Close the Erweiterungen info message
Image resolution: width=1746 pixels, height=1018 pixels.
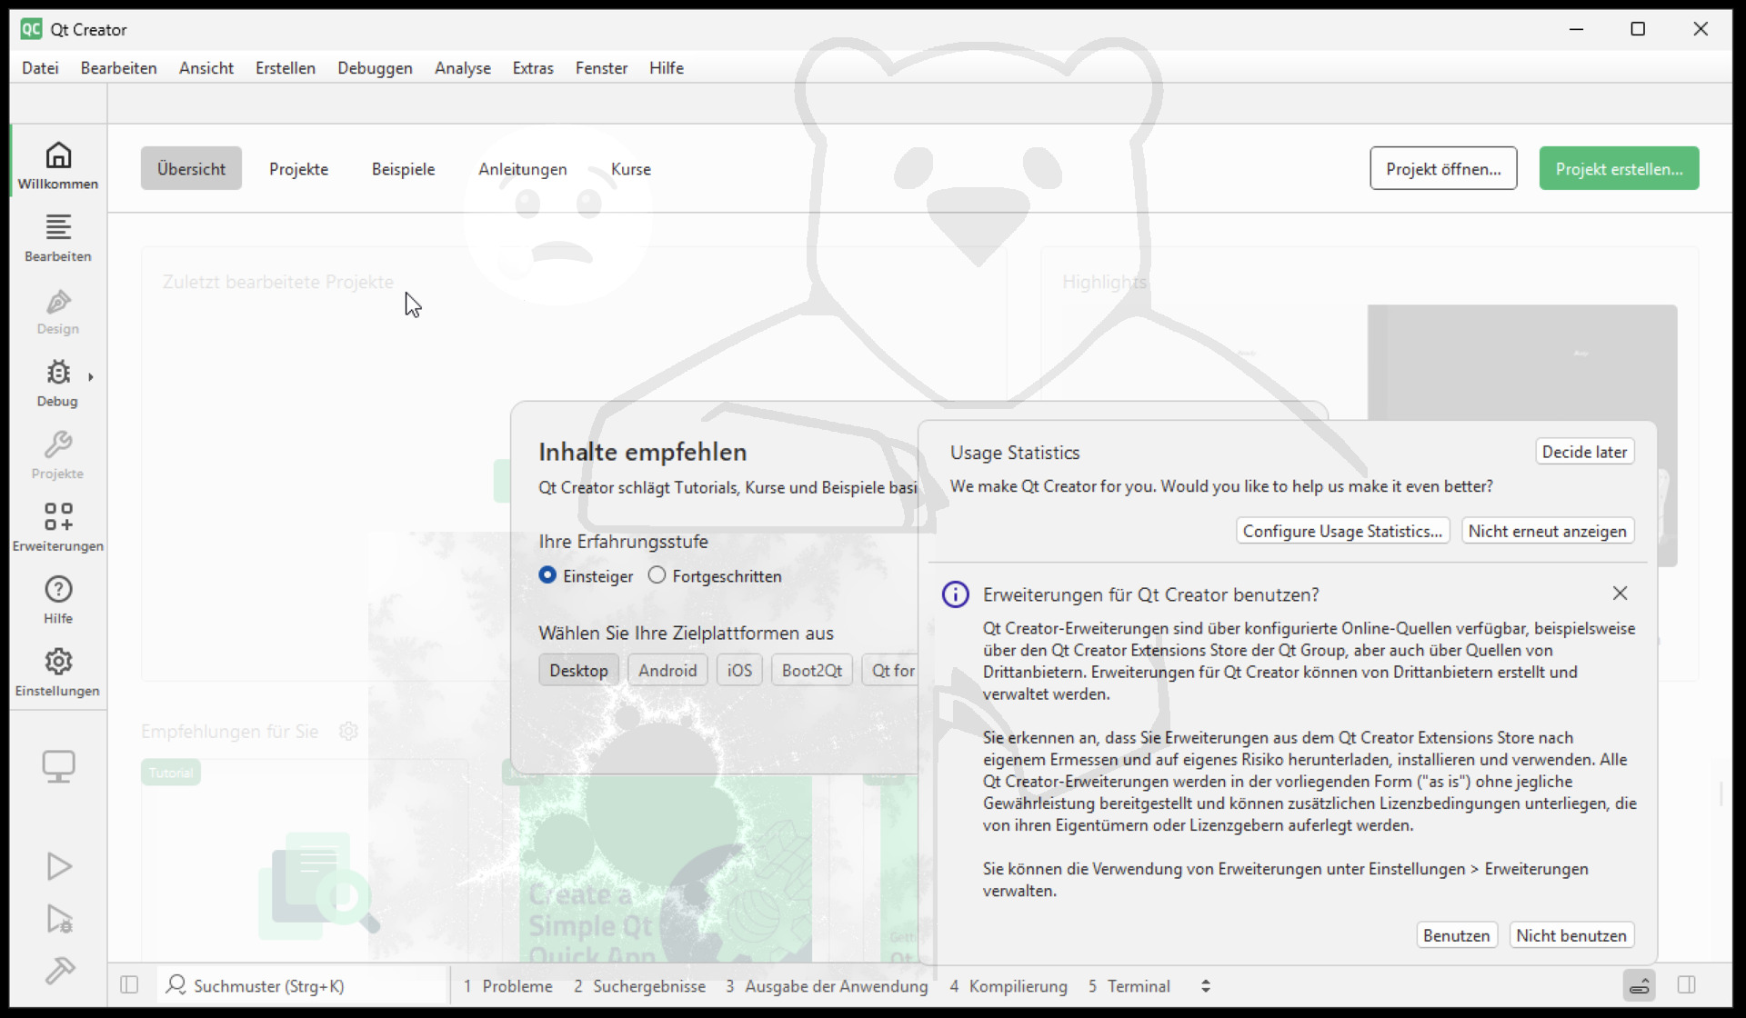pyautogui.click(x=1620, y=594)
